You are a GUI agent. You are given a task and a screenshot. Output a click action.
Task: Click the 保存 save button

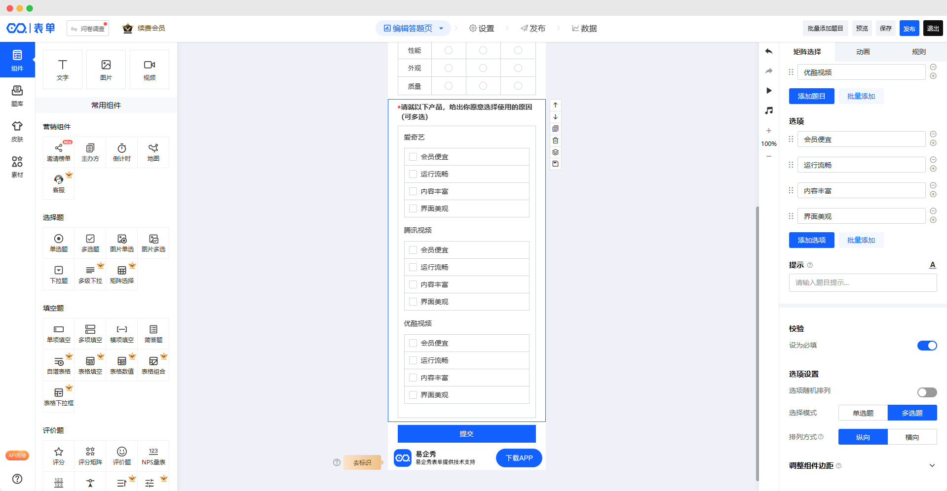tap(886, 29)
